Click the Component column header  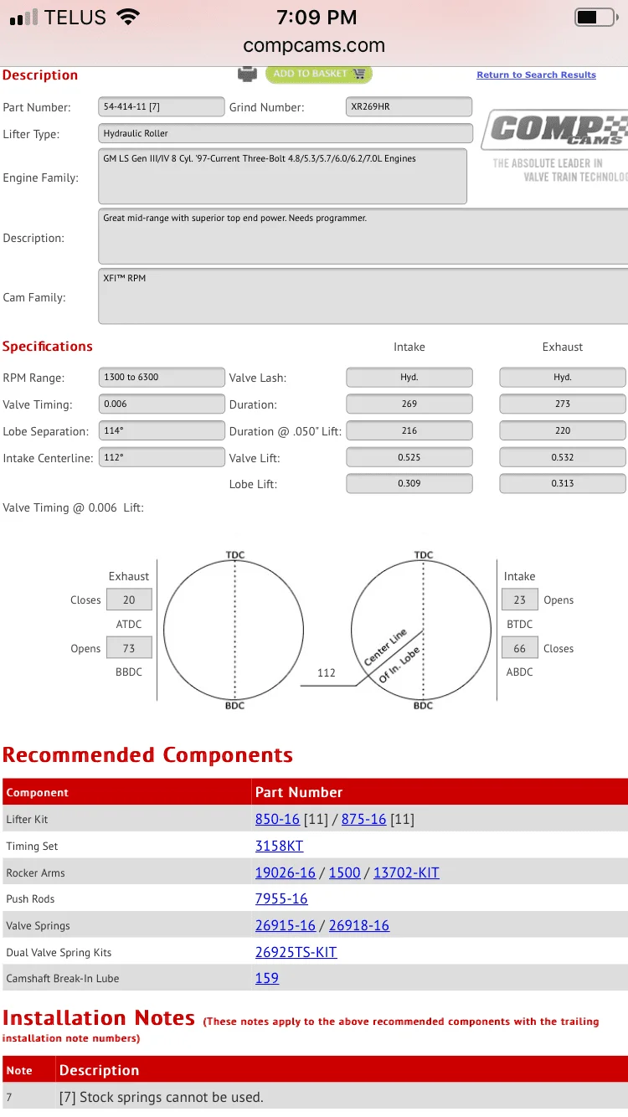pyautogui.click(x=126, y=792)
